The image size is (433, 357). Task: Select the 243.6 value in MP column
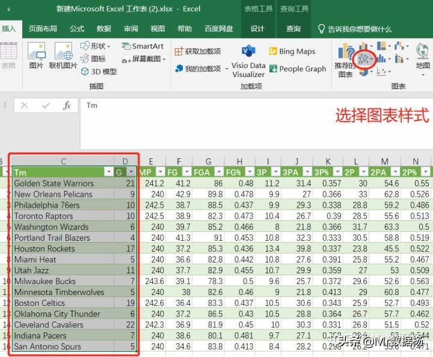tap(155, 281)
